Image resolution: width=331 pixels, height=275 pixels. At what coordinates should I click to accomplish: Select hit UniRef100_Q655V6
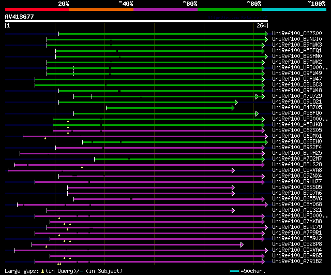pos(297,199)
